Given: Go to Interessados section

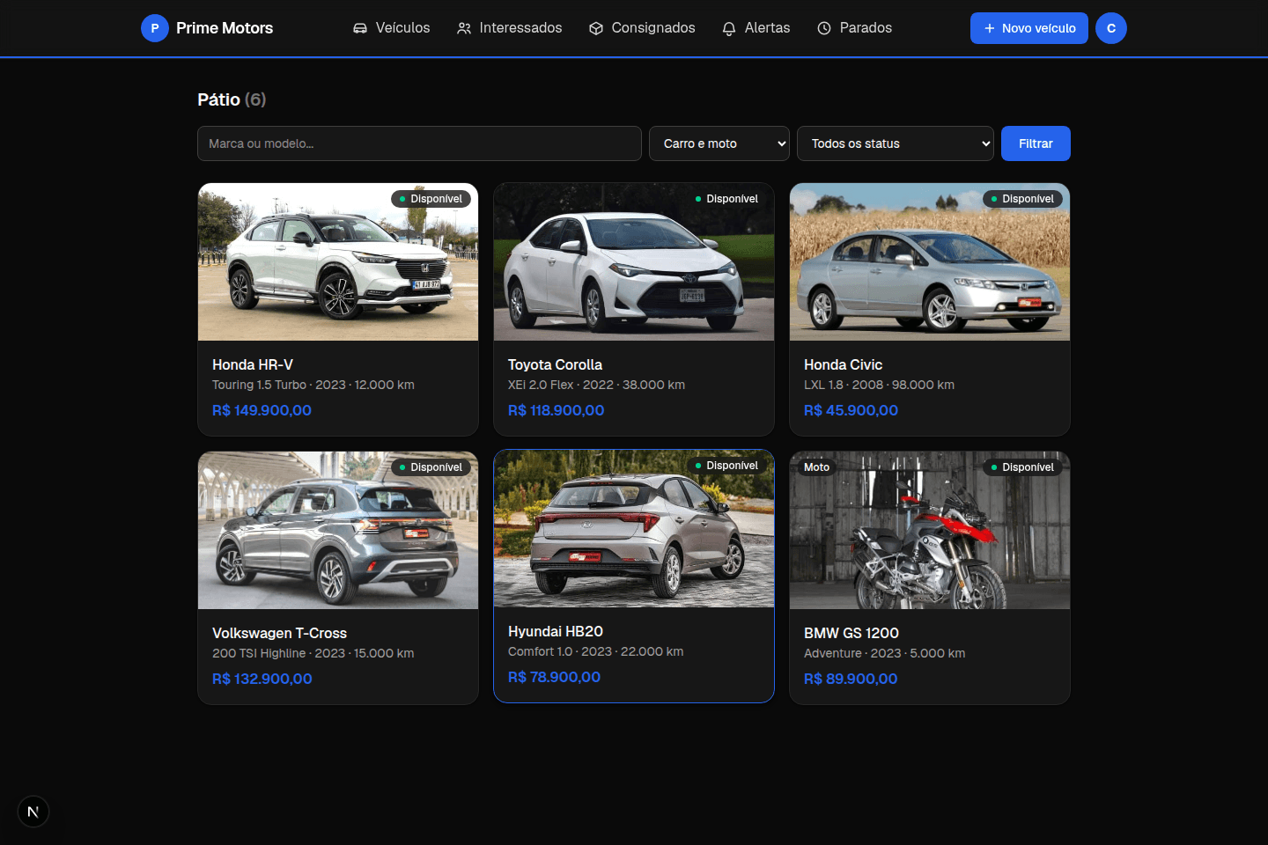Looking at the screenshot, I should pyautogui.click(x=510, y=28).
